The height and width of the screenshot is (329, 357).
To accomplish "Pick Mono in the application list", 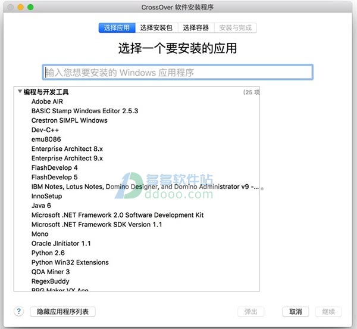I will (x=40, y=234).
